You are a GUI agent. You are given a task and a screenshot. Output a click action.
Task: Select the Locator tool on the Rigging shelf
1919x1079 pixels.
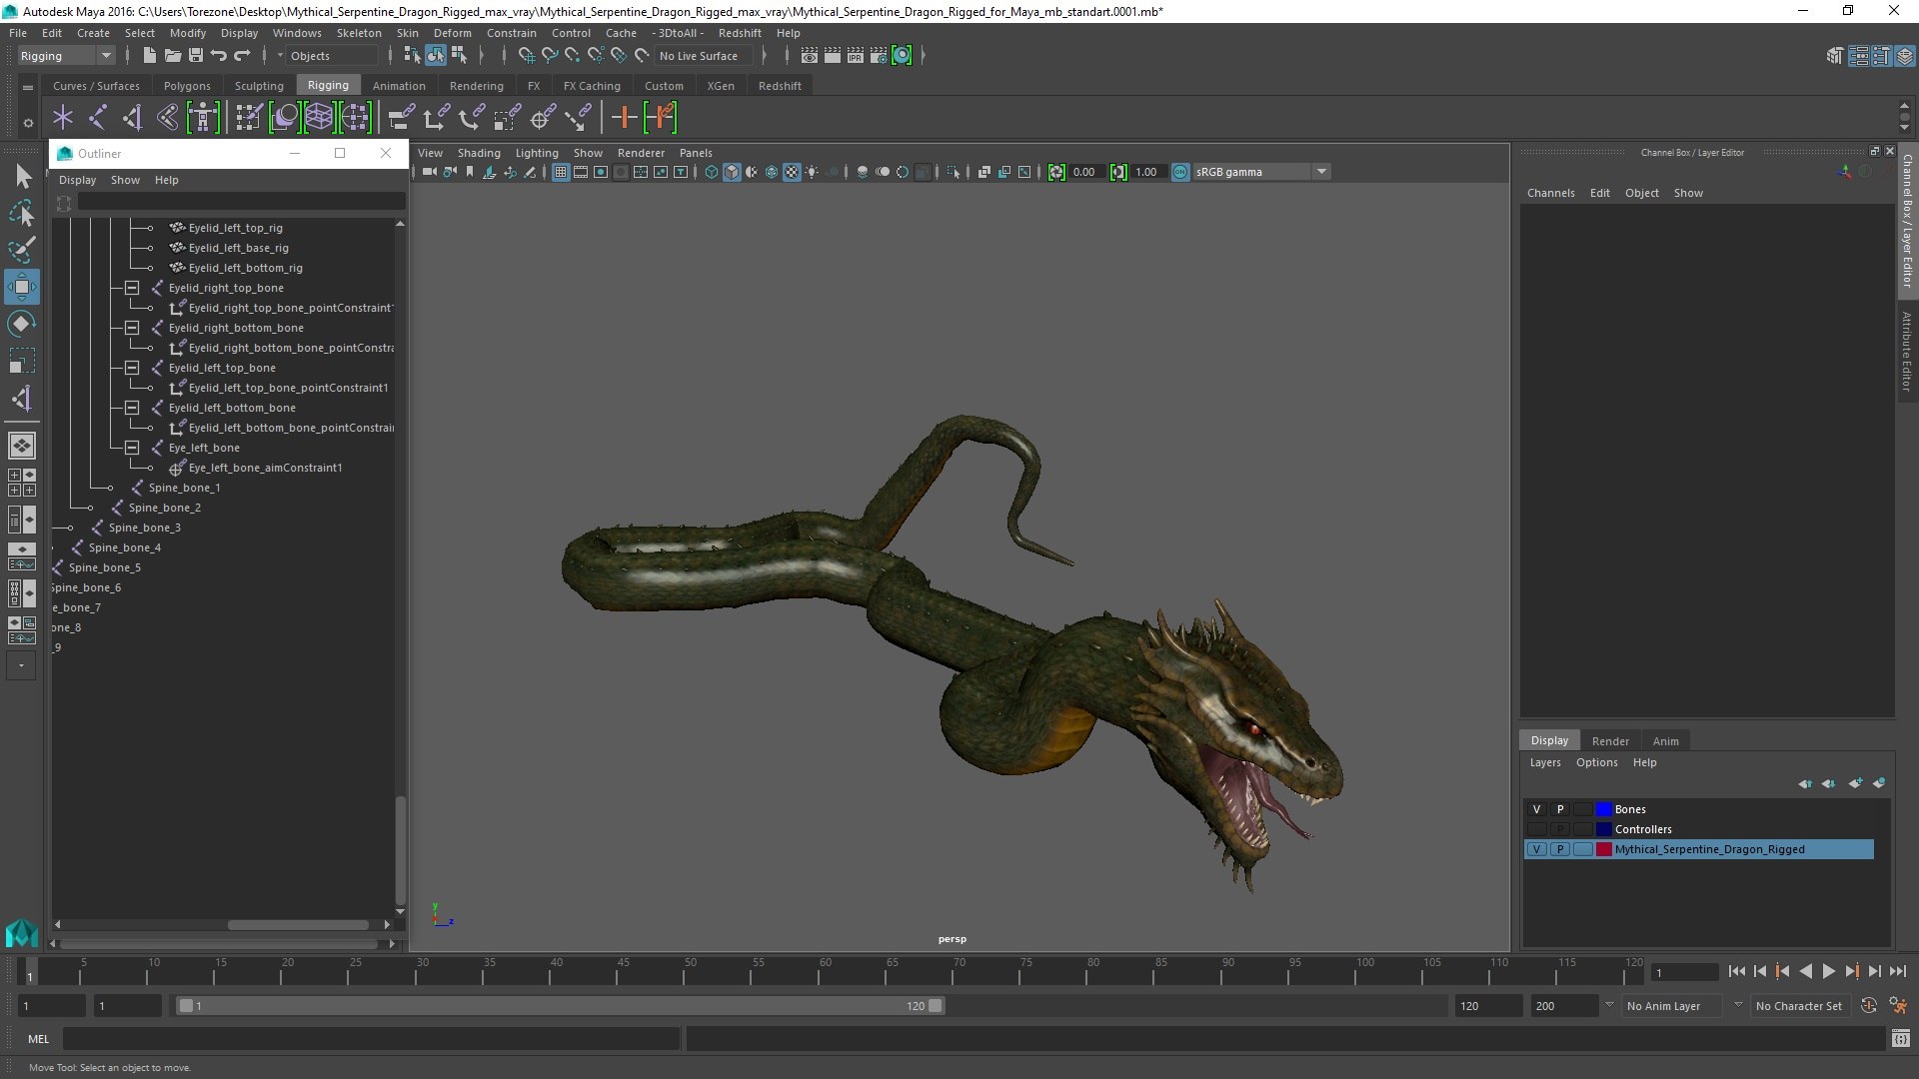[63, 118]
